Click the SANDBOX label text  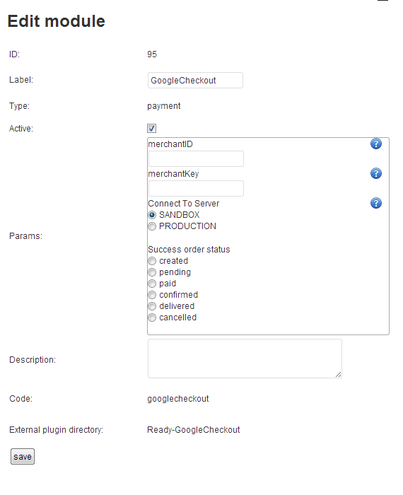click(x=180, y=215)
